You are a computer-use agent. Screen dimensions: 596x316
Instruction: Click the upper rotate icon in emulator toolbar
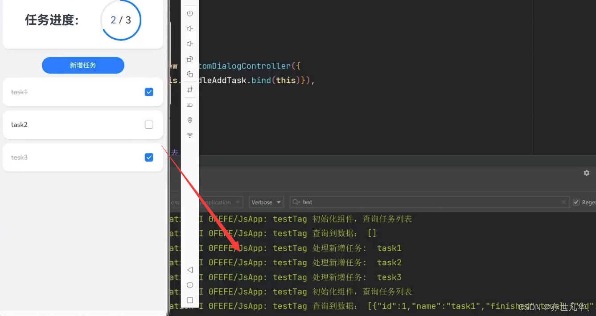190,59
